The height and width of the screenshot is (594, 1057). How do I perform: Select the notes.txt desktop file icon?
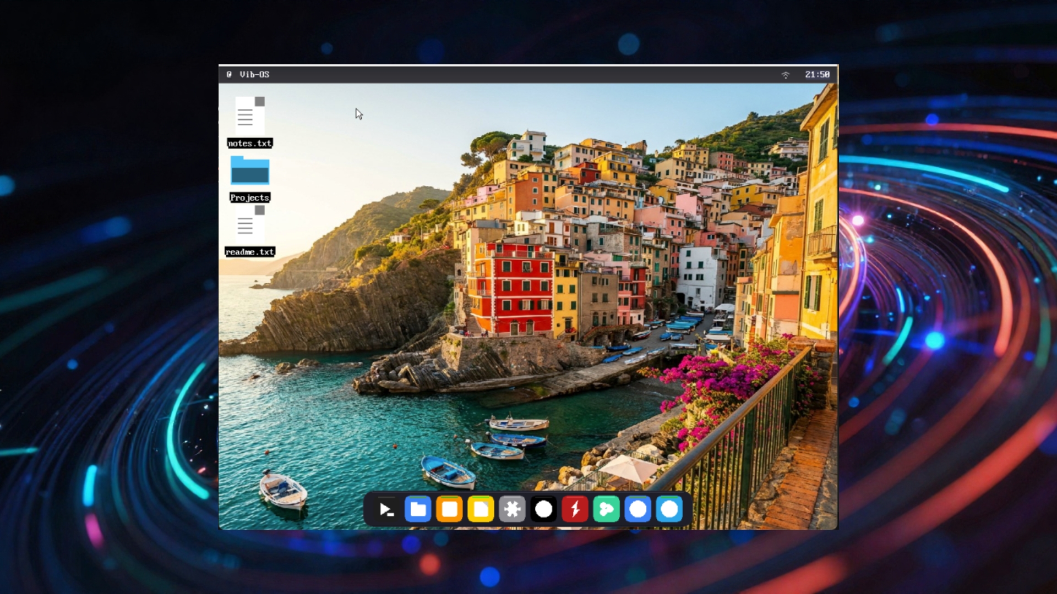(x=250, y=116)
